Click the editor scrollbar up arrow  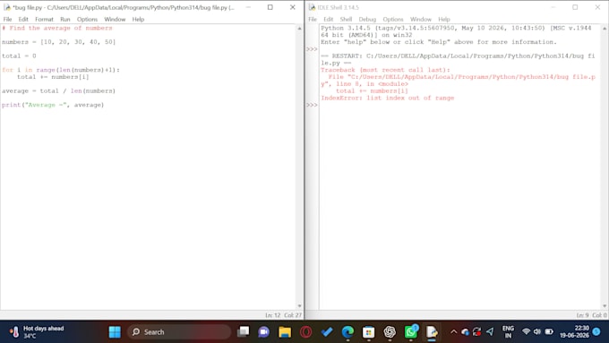coord(299,29)
